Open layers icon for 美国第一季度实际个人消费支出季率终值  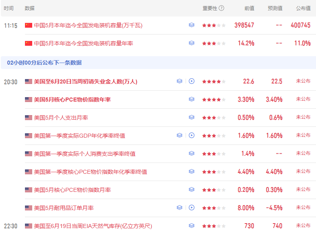[192, 153]
